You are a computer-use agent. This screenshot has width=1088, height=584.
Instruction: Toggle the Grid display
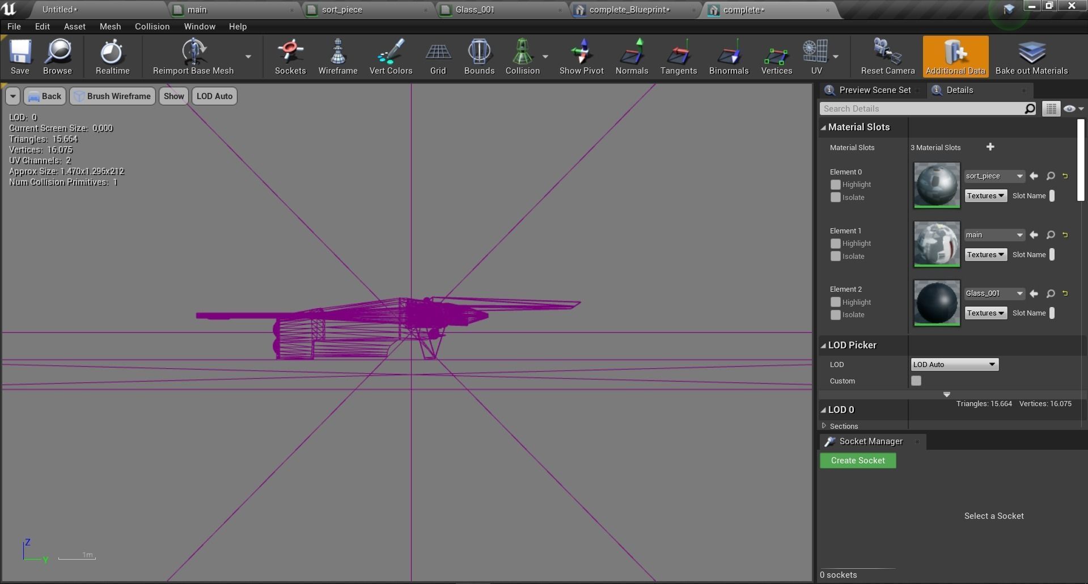(438, 57)
